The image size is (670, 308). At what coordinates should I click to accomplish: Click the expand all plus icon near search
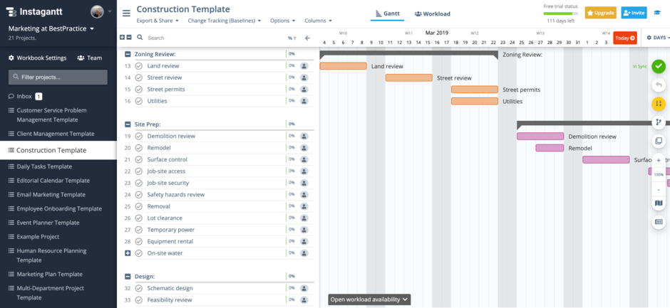click(x=122, y=38)
